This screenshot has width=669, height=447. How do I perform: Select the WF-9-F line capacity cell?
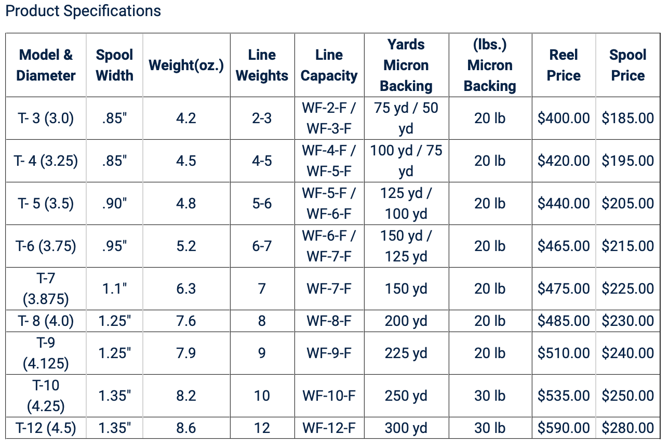coord(329,353)
